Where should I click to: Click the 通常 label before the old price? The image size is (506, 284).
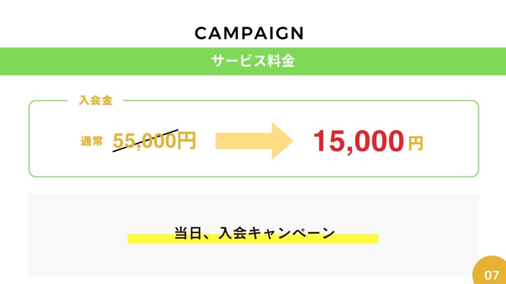(91, 141)
